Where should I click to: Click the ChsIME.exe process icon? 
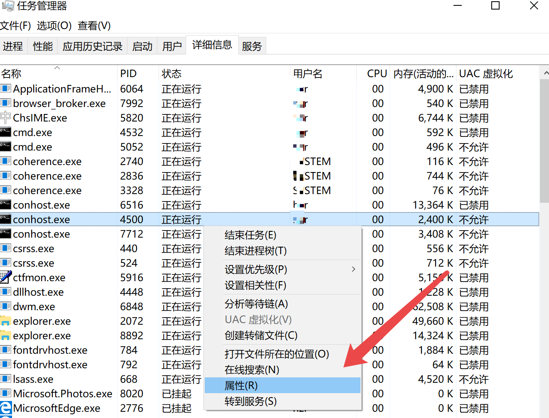pyautogui.click(x=6, y=118)
